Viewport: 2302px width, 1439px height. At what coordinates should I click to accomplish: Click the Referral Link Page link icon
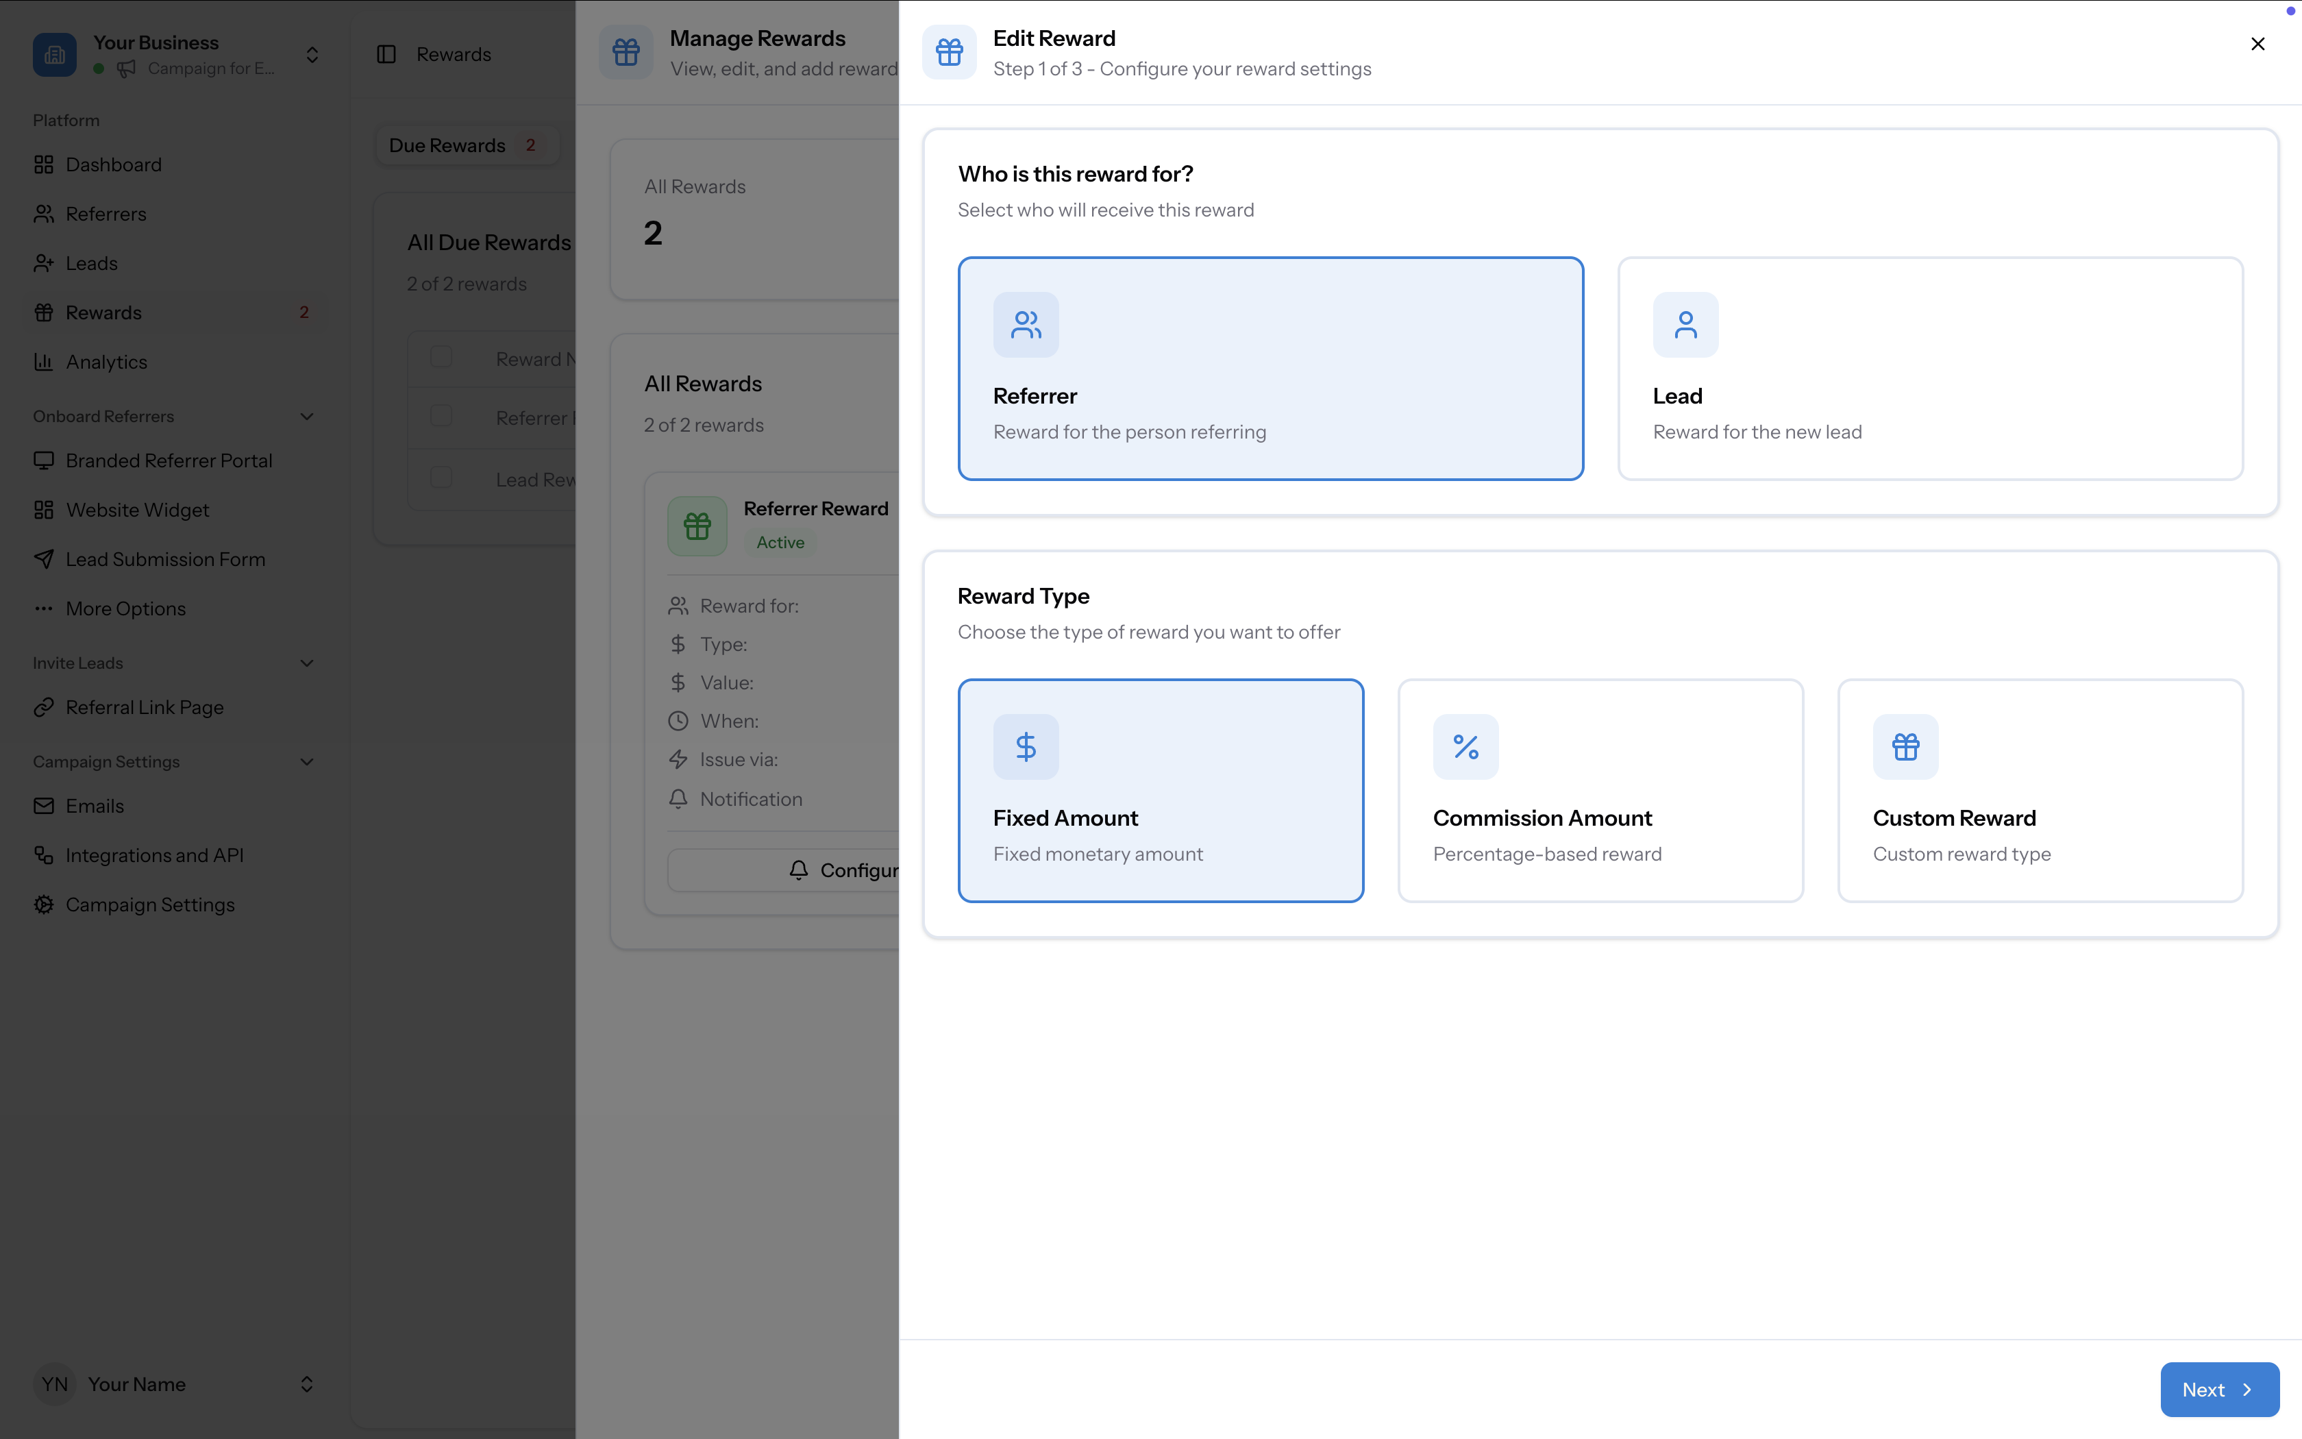44,706
